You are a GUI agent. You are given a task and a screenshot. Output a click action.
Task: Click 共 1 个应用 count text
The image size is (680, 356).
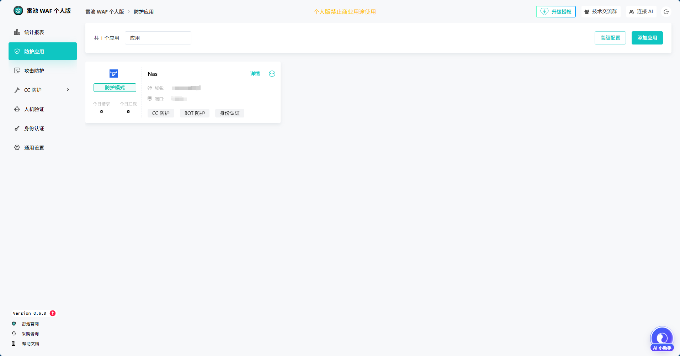tap(106, 38)
